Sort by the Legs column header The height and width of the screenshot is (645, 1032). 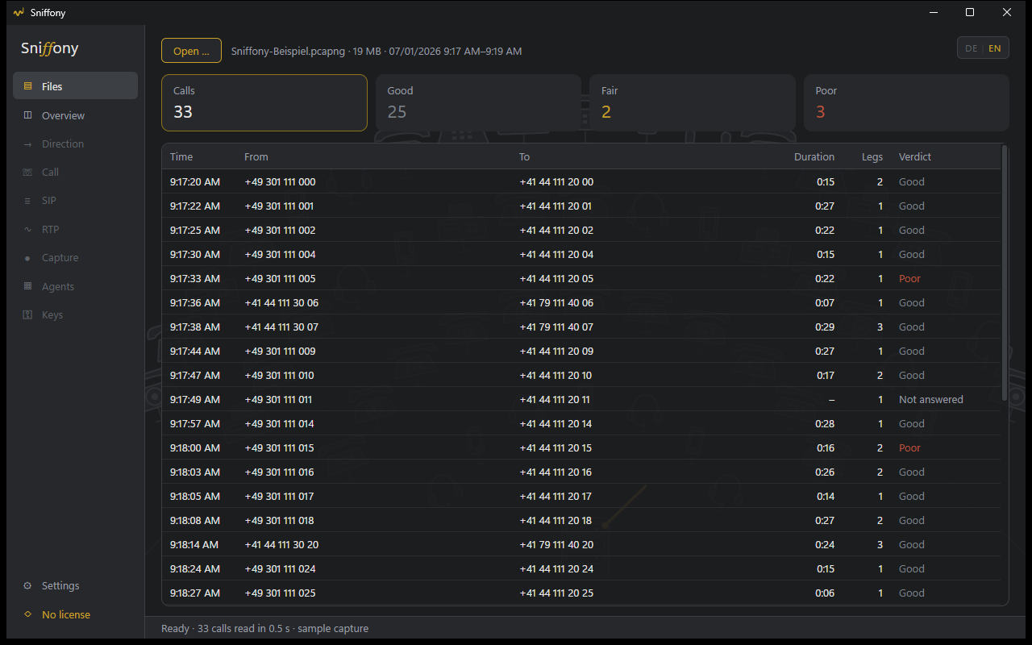click(x=872, y=157)
